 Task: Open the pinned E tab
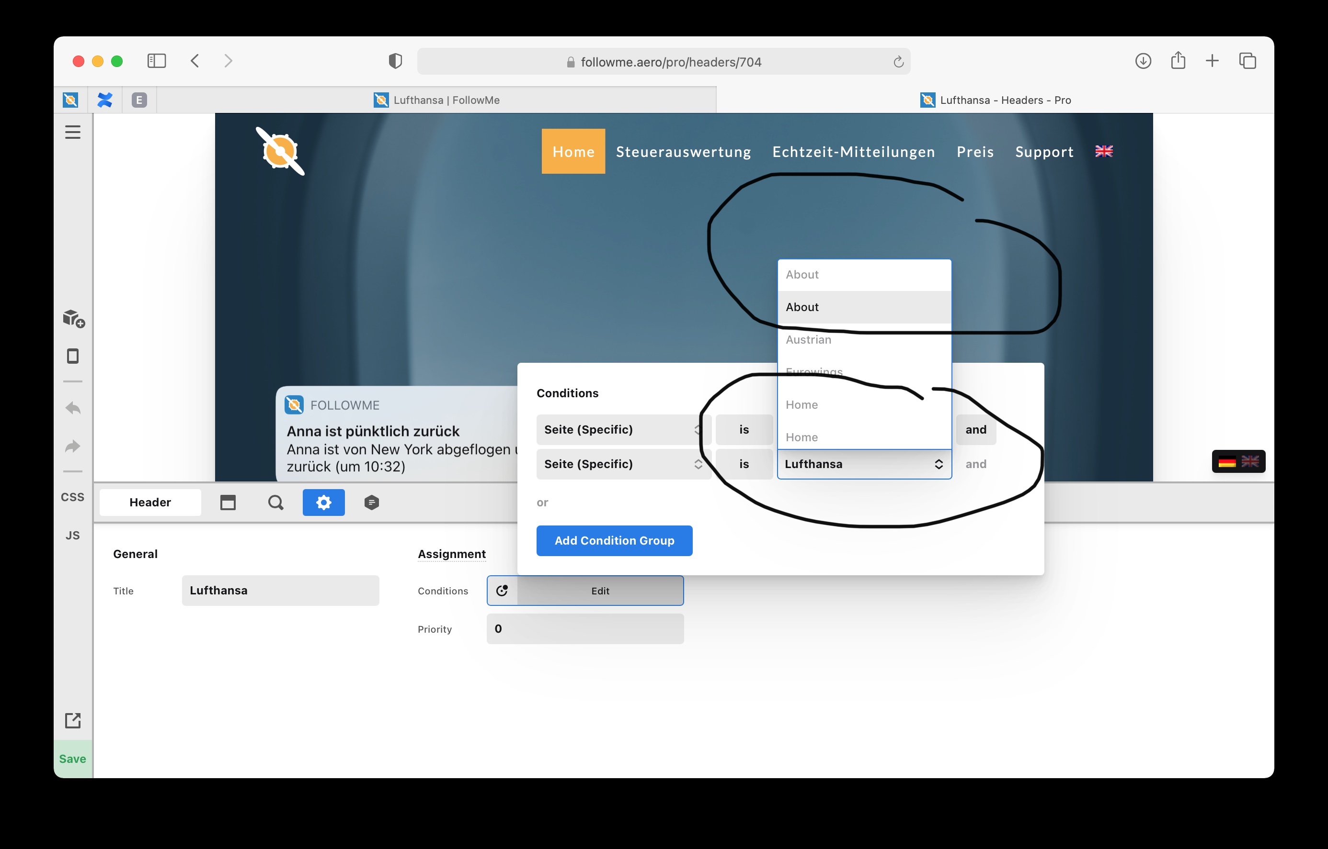tap(139, 100)
